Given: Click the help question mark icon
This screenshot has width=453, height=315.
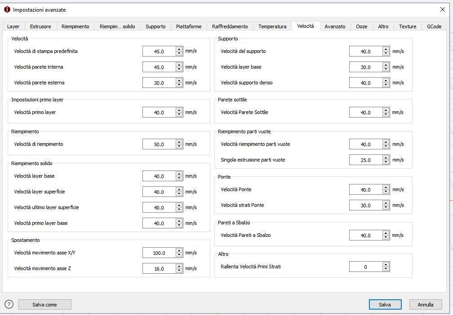Looking at the screenshot, I should [x=9, y=304].
